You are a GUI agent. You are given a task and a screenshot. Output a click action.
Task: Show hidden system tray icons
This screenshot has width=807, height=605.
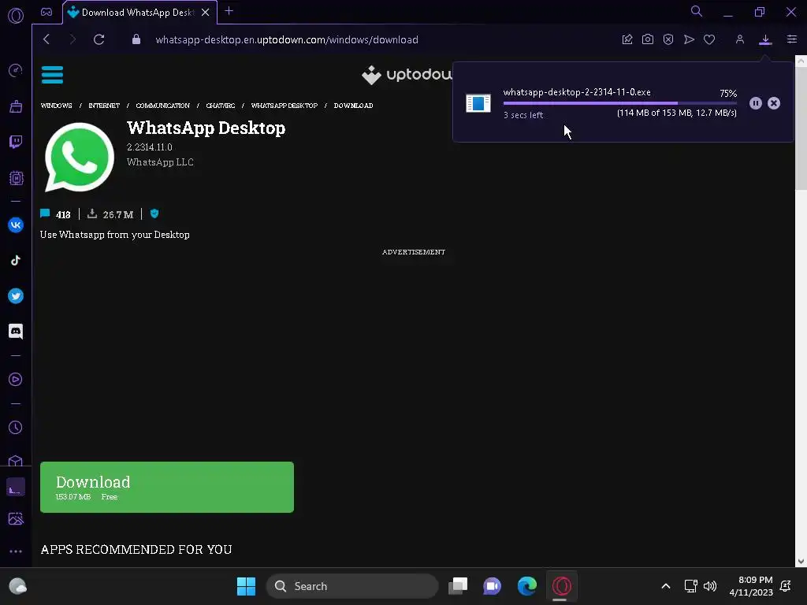tap(665, 586)
